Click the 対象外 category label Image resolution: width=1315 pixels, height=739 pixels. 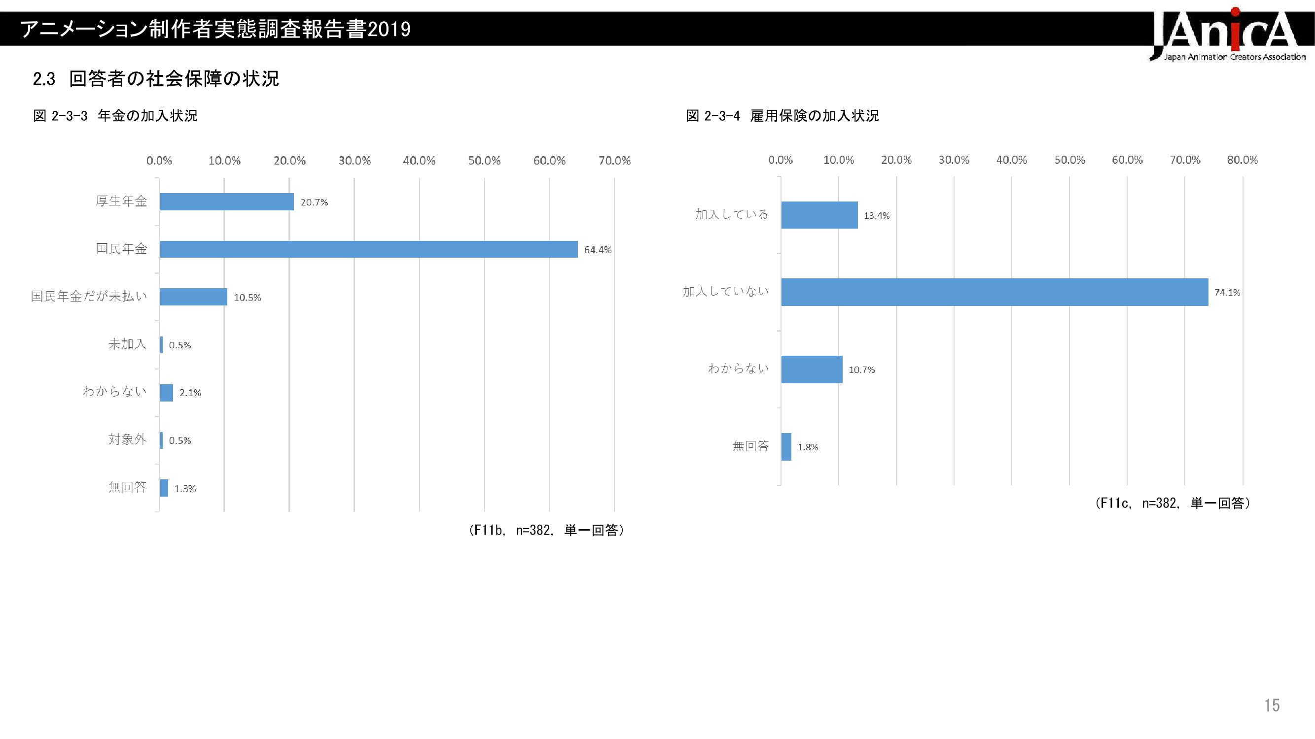[x=128, y=439]
